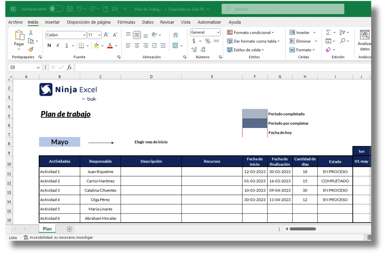The image size is (389, 255).
Task: Click the AutoSum sigma icon
Action: click(x=328, y=32)
